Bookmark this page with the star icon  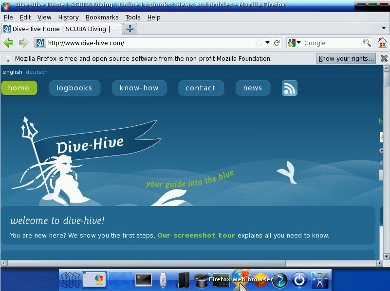click(x=259, y=43)
